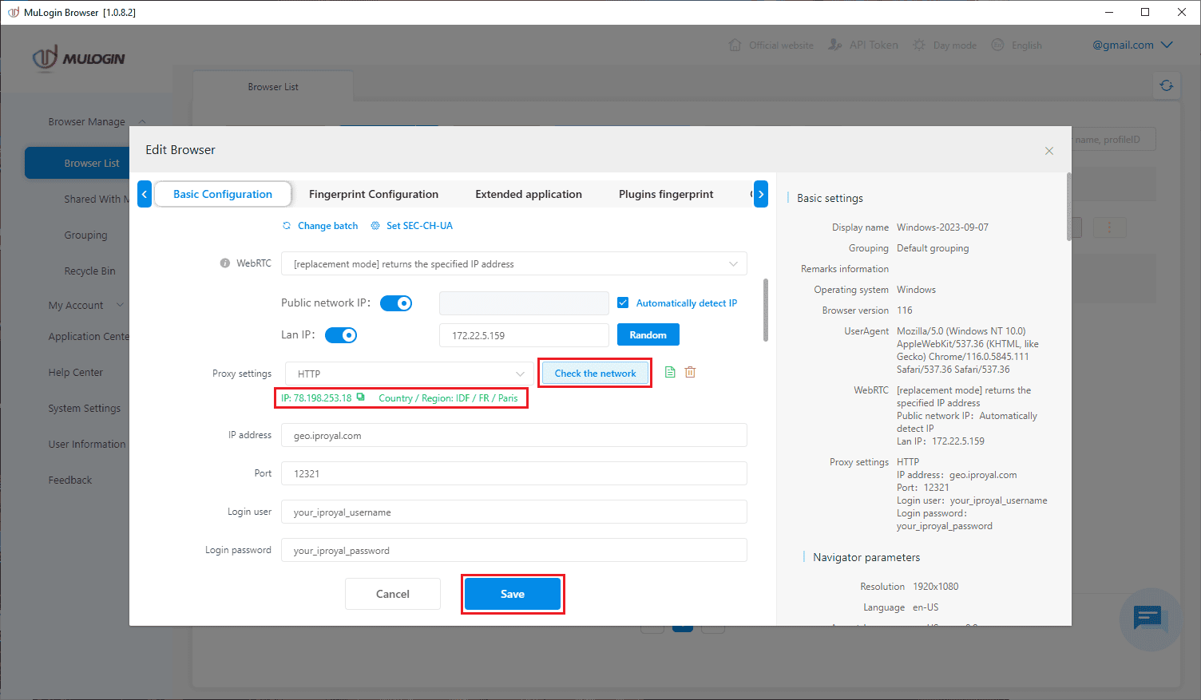Click the Country / Region IDF / FR / Paris text
This screenshot has height=700, width=1201.
click(448, 398)
